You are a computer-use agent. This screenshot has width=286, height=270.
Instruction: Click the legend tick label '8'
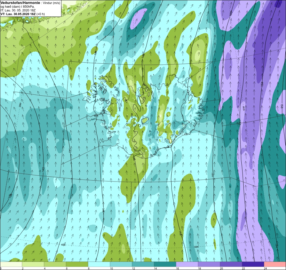[x=89, y=268]
